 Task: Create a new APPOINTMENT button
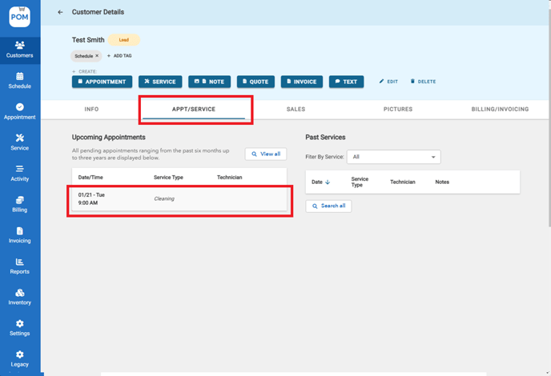(x=102, y=82)
